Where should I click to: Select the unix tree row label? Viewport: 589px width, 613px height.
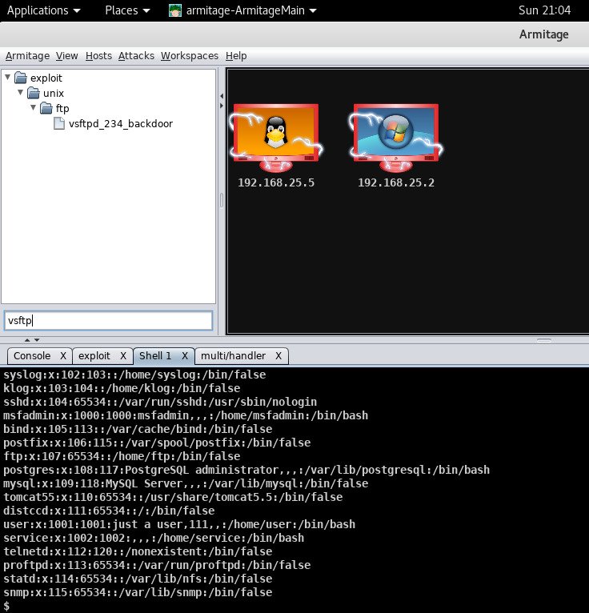[54, 93]
